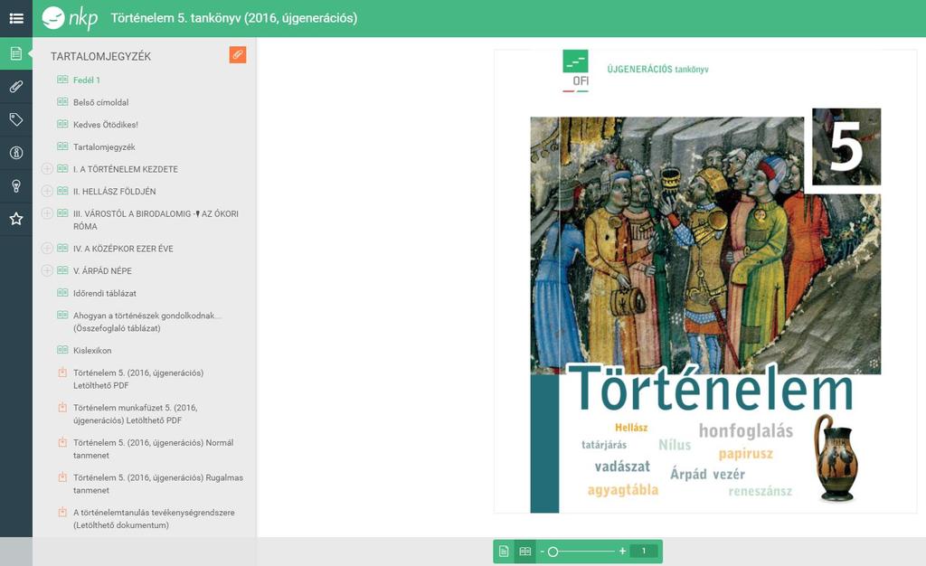
Task: Click the page number input field
Action: coord(644,552)
